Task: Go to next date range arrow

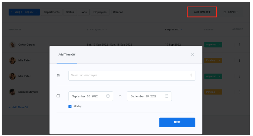Action: 37,12
